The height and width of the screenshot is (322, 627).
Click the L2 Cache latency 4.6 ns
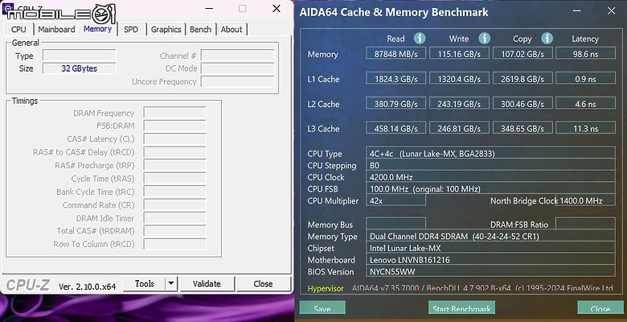tap(585, 103)
